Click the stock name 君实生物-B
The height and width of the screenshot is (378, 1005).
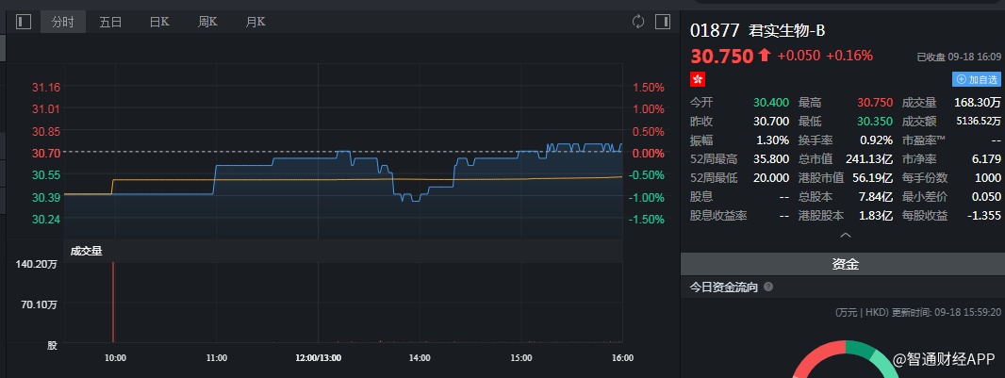[x=786, y=29]
